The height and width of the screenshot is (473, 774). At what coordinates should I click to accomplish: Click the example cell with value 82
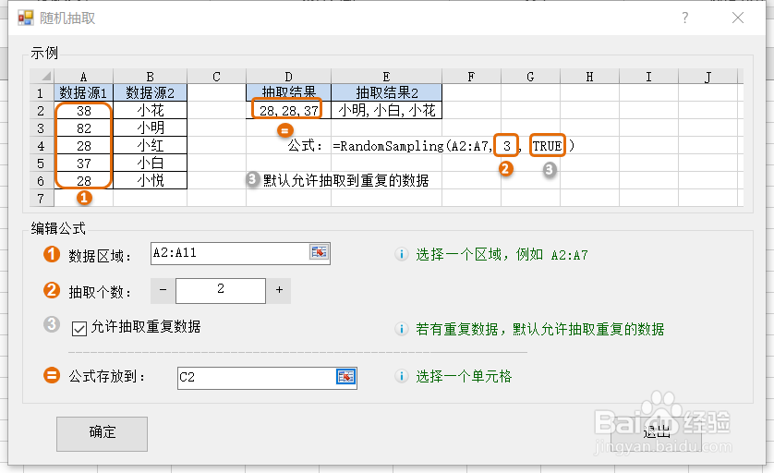point(83,128)
